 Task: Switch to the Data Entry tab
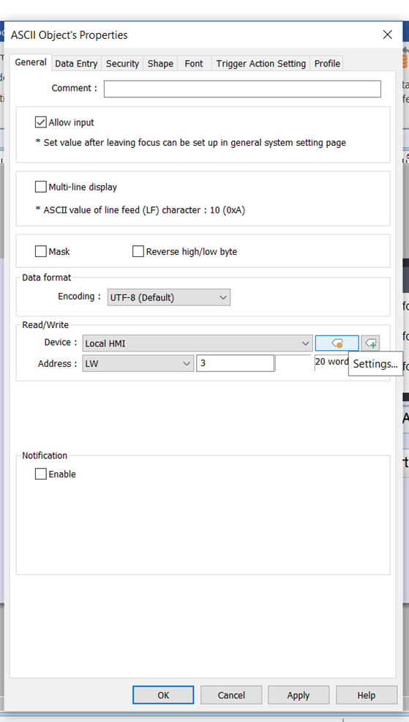[76, 64]
